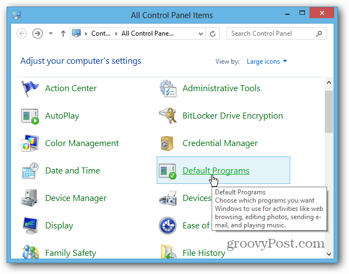Click the scrollbar down arrow

click(329, 254)
